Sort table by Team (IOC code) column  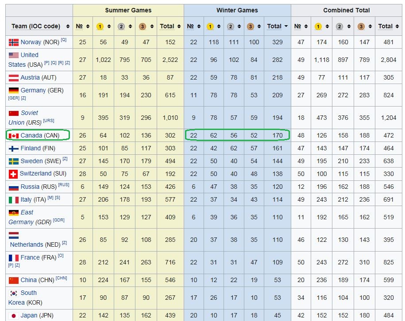click(x=68, y=27)
